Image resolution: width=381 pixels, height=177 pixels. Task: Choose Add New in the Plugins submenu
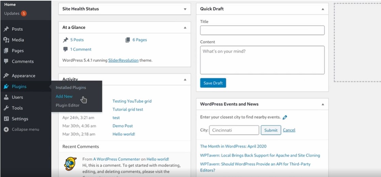pos(64,96)
